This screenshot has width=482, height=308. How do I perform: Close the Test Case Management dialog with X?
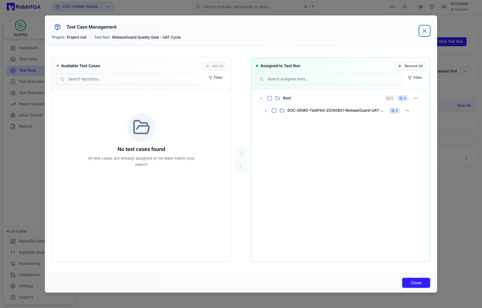[425, 31]
